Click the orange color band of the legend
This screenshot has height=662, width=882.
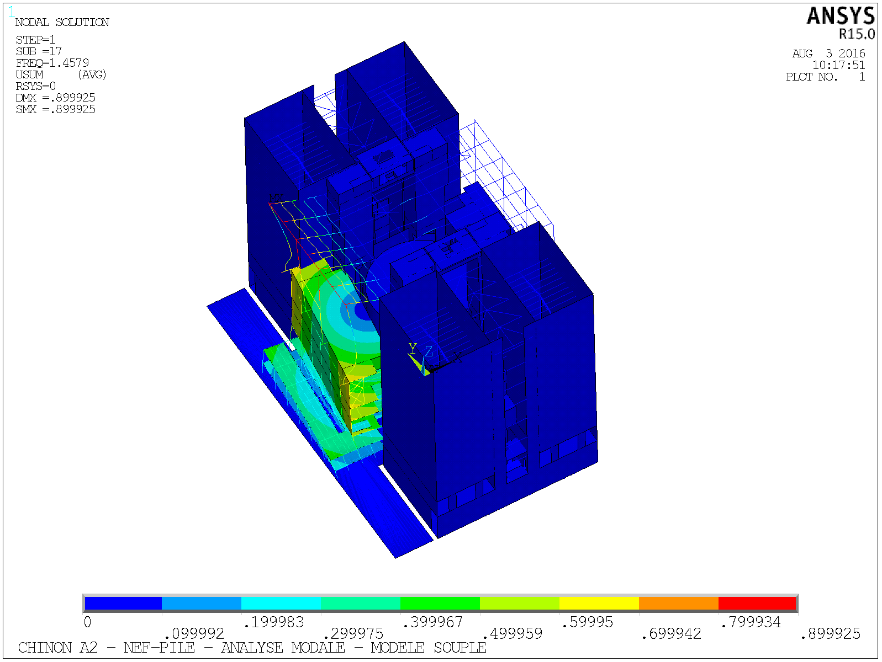coord(679,604)
